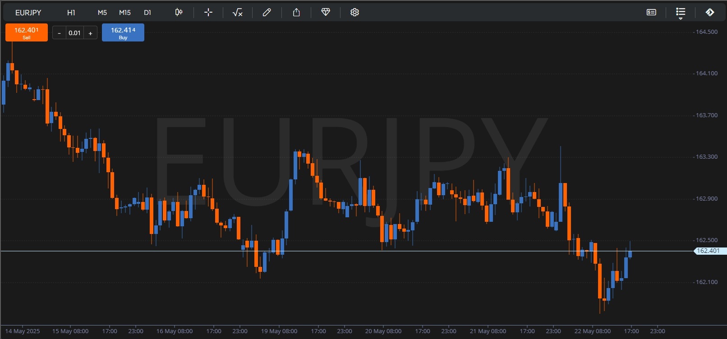Increase lot size with plus button
Viewport: 727px width, 339px height.
coord(90,33)
